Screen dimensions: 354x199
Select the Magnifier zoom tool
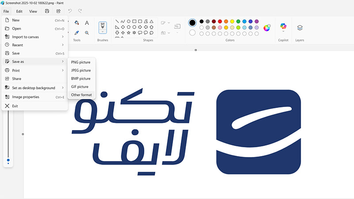coord(87,33)
